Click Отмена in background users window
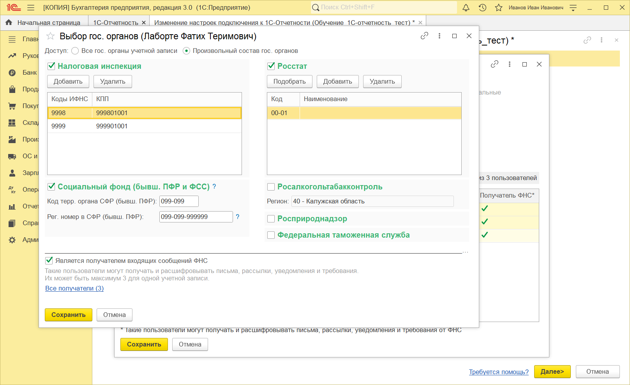This screenshot has height=385, width=630. point(190,344)
